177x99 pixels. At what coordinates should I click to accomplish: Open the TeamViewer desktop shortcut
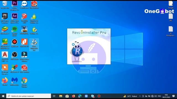24,4
